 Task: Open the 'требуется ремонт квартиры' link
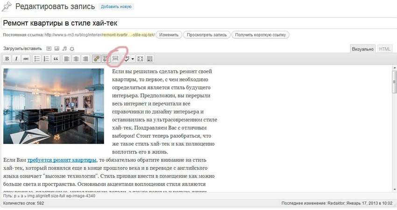(62, 160)
